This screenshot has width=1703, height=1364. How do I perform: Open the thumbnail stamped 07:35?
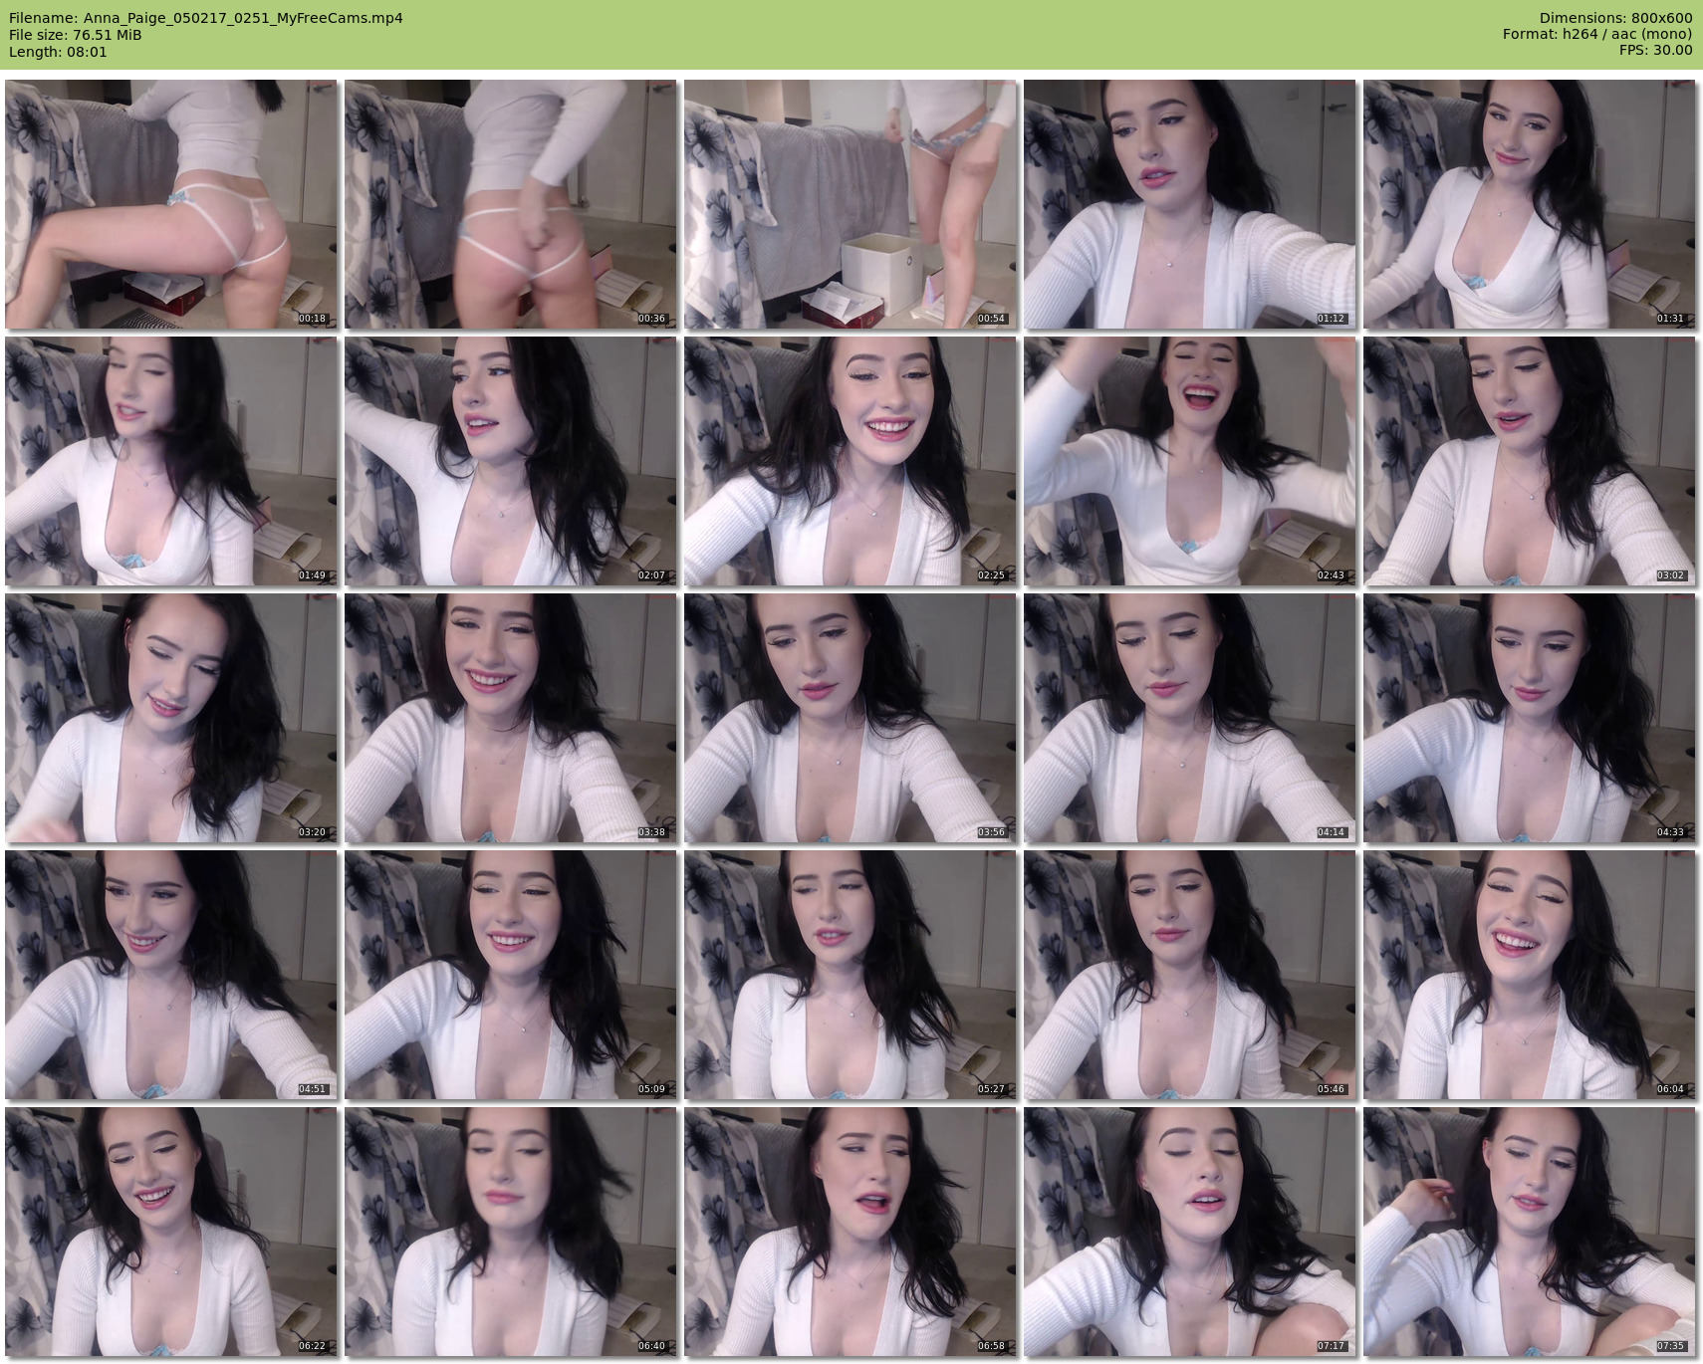[1530, 1232]
